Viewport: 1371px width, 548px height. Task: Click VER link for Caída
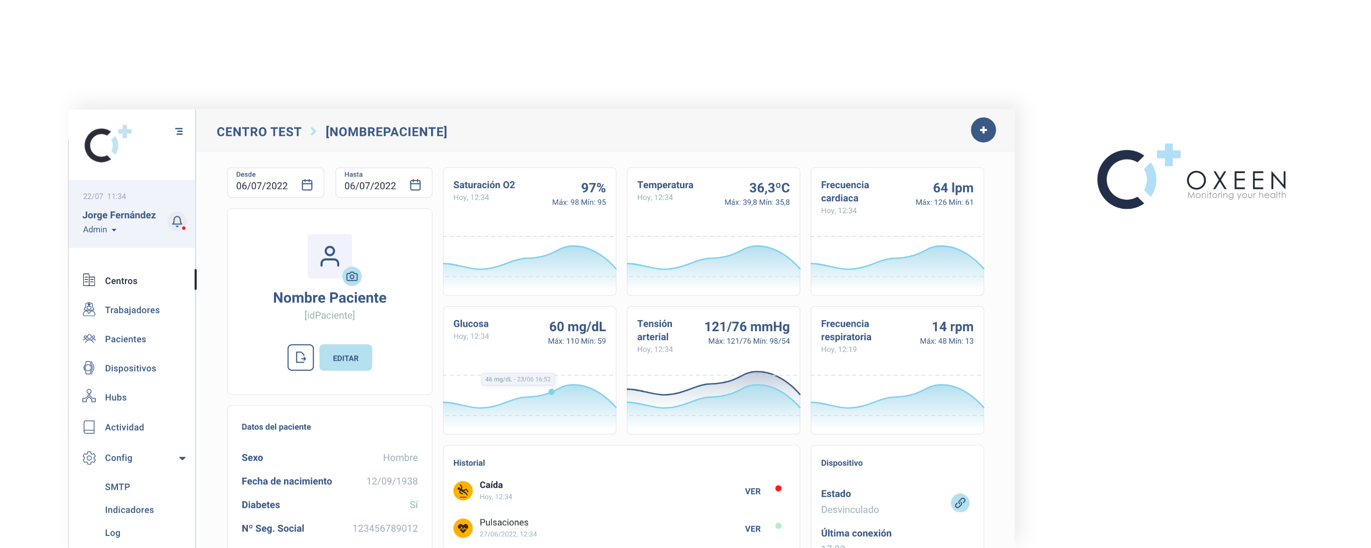coord(752,491)
